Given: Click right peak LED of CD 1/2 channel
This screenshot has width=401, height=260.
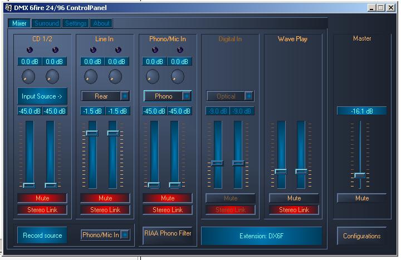Looking at the screenshot, I should coord(55,50).
